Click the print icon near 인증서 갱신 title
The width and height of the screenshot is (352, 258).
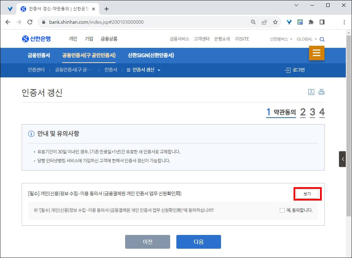[x=321, y=92]
